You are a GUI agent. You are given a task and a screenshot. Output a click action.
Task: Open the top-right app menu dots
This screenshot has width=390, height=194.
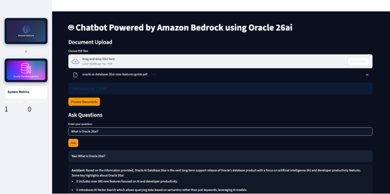click(384, 5)
